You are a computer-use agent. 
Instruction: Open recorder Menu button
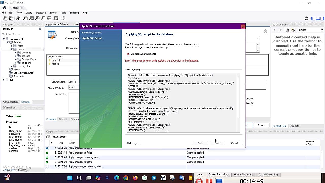(200, 174)
